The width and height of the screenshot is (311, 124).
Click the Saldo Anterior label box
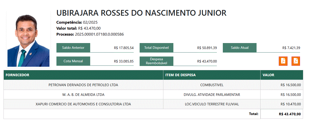[x=73, y=48]
